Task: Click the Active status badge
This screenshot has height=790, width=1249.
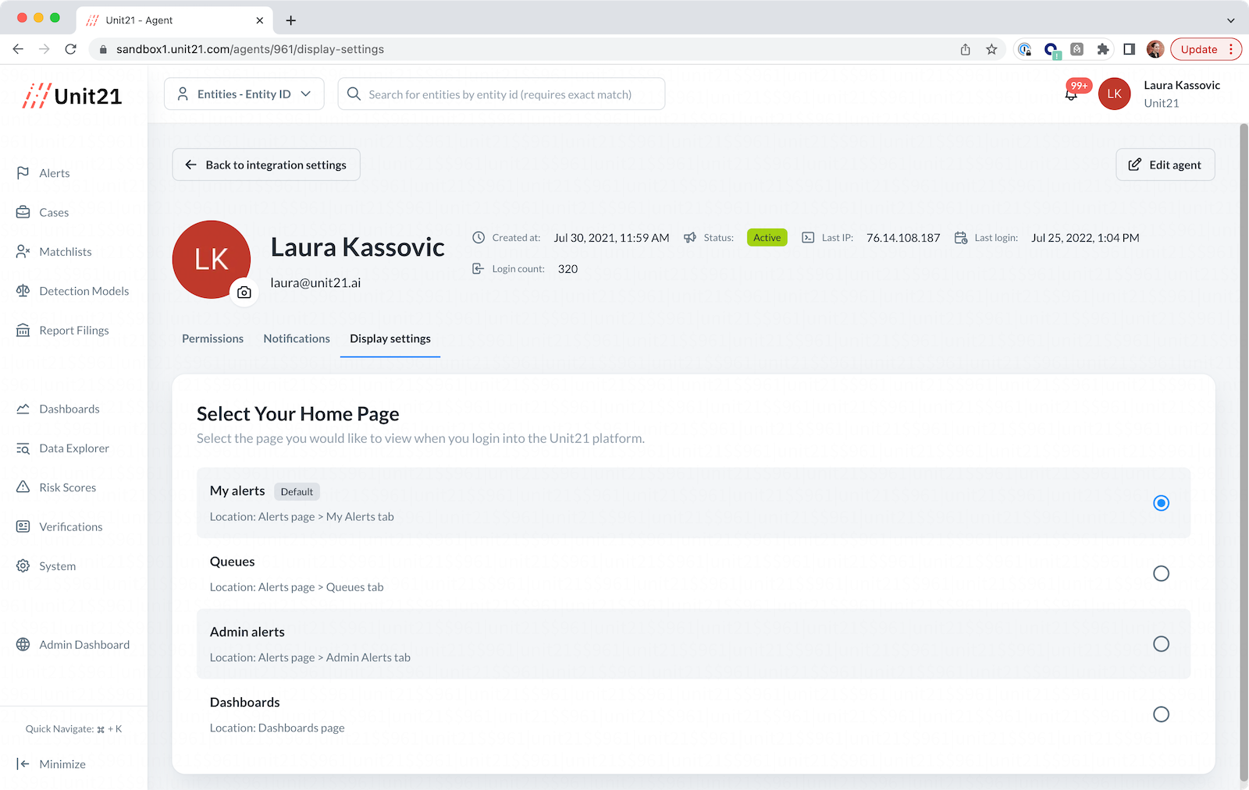Action: pyautogui.click(x=767, y=238)
